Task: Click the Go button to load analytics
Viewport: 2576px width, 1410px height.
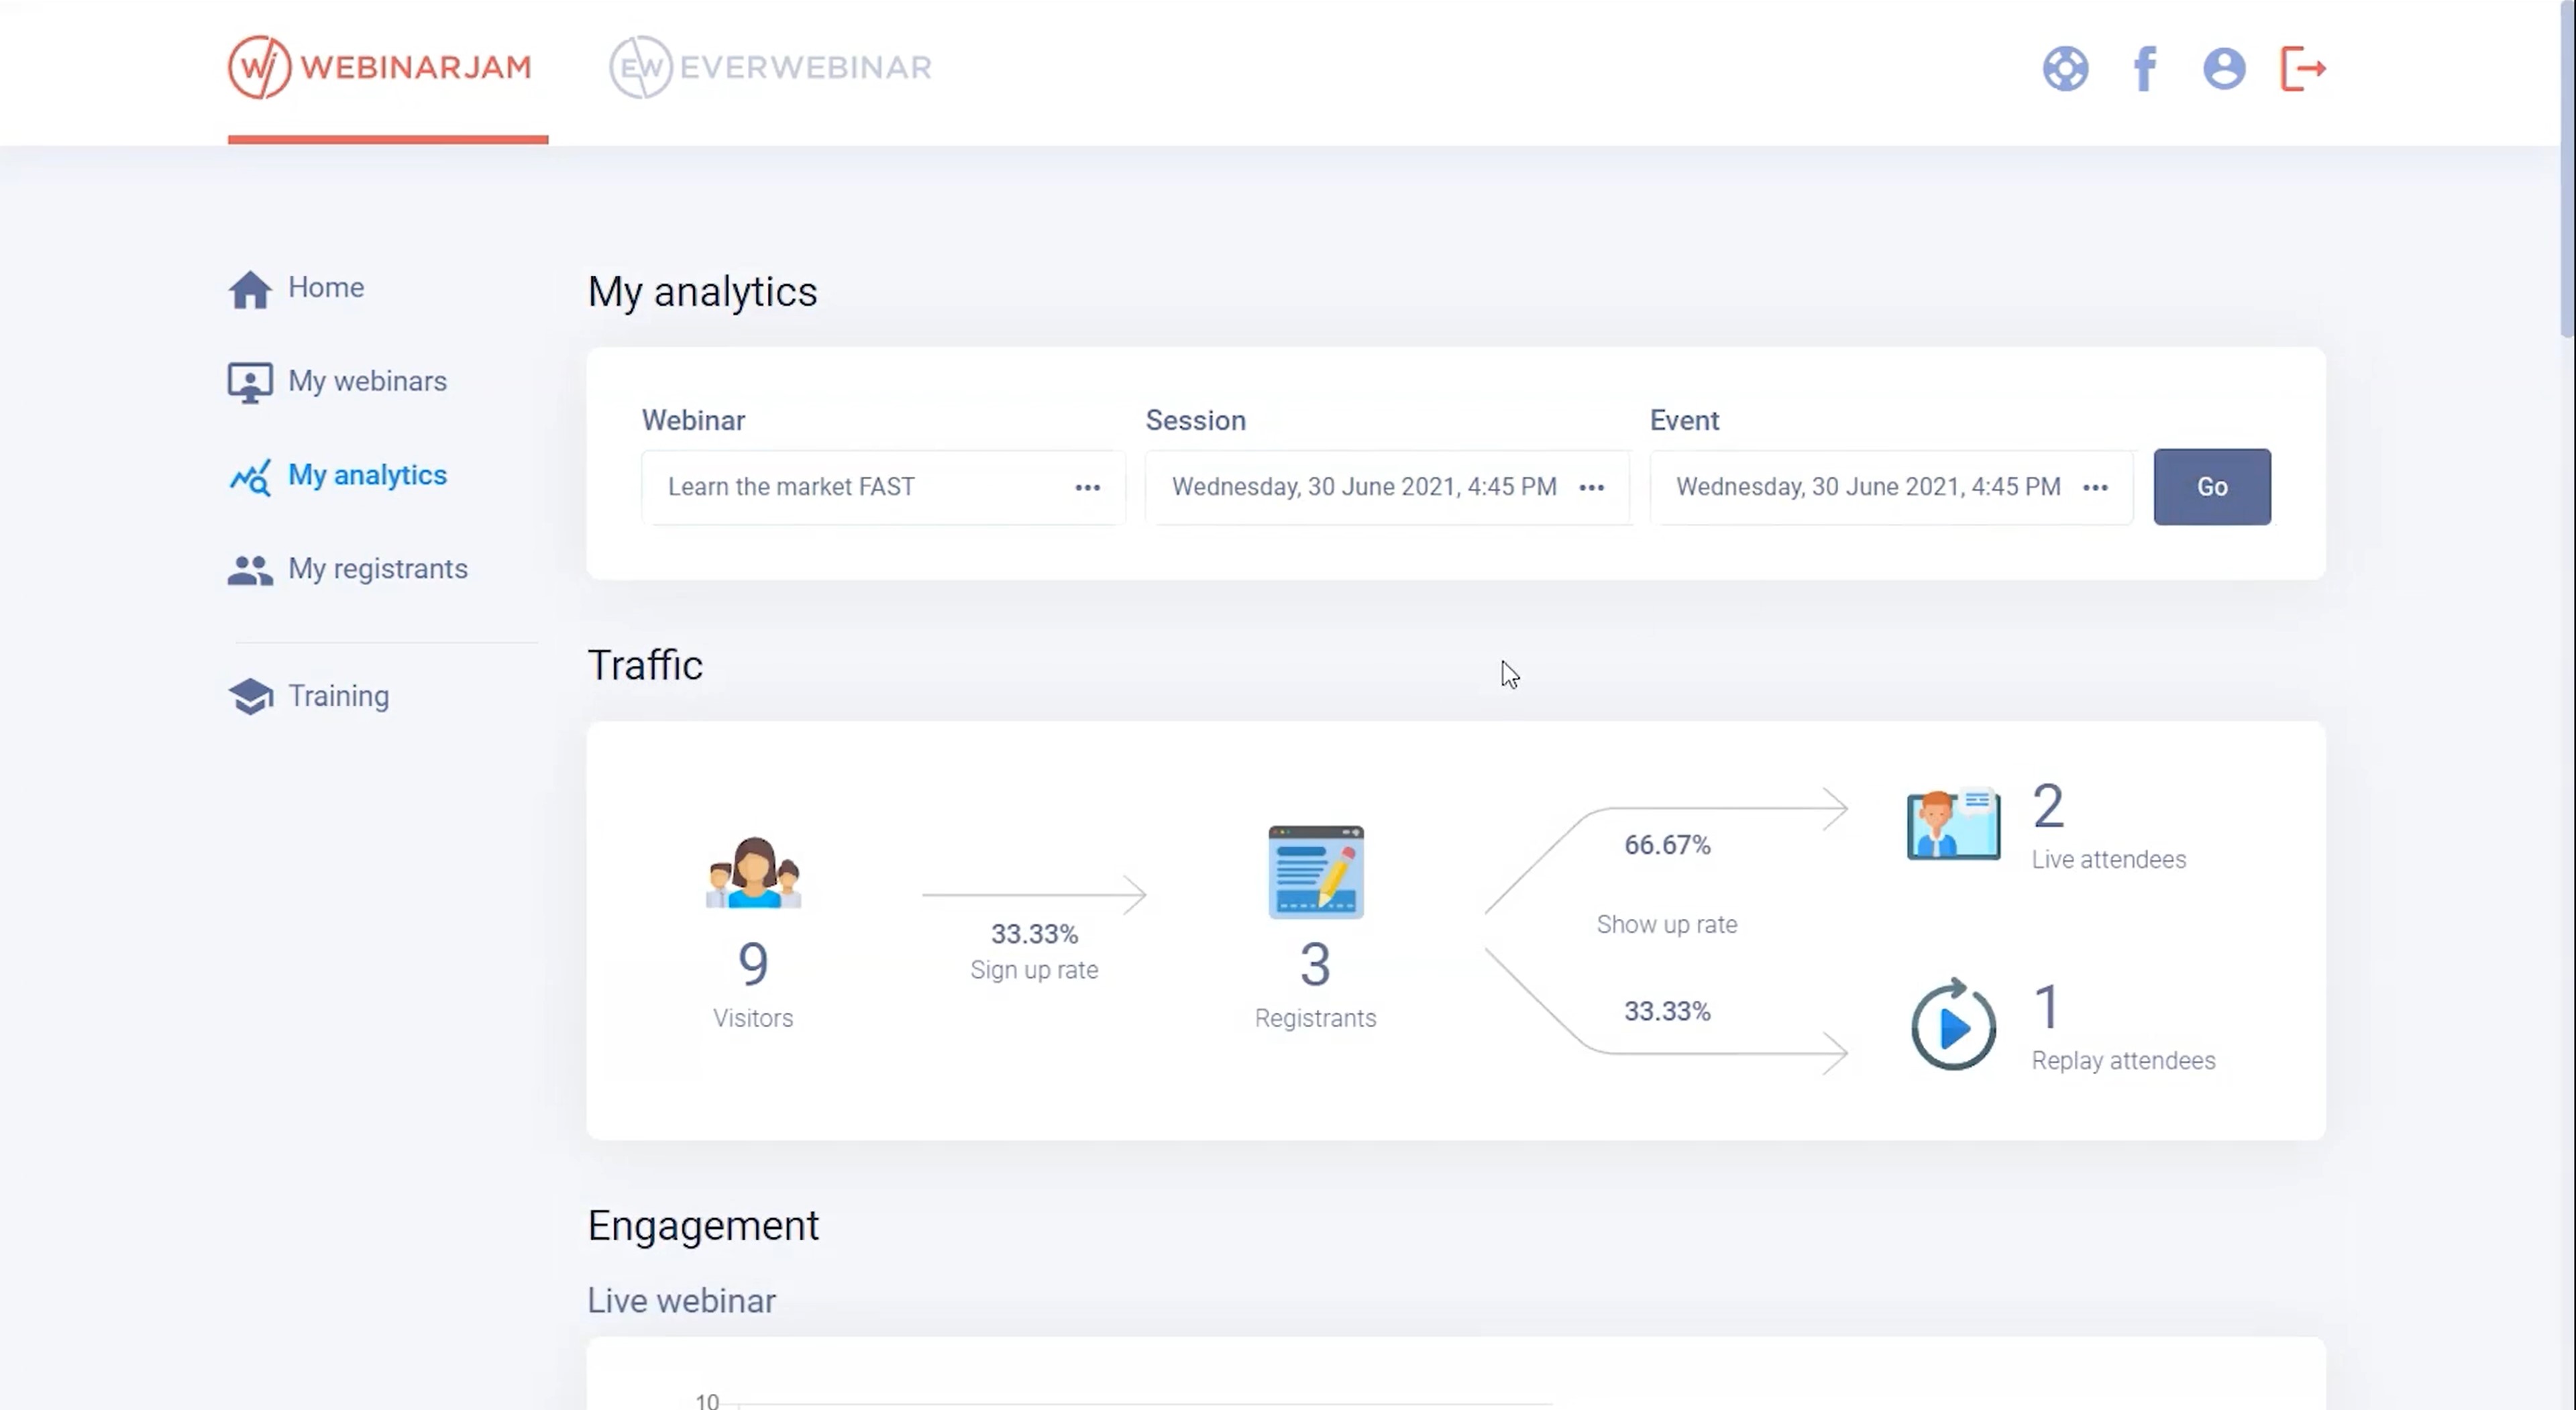Action: pyautogui.click(x=2212, y=486)
